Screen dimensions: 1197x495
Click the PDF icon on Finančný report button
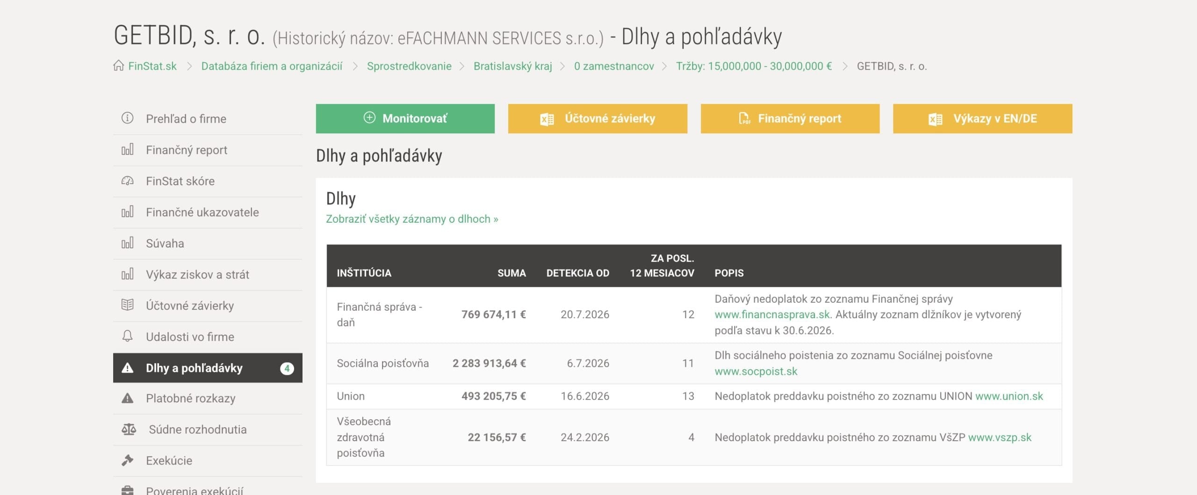pyautogui.click(x=744, y=118)
